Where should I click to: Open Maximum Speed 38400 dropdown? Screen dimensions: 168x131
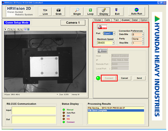[113, 43]
